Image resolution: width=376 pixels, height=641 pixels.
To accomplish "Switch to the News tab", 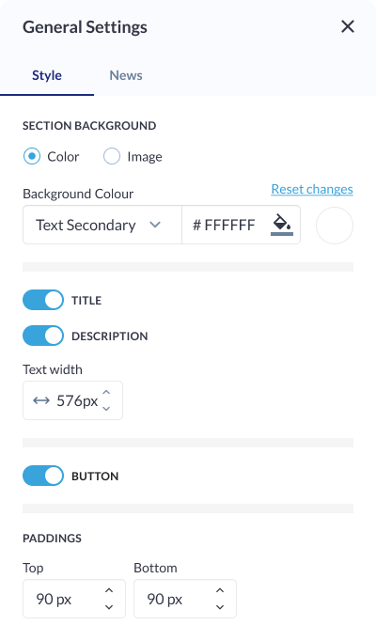I will point(126,75).
